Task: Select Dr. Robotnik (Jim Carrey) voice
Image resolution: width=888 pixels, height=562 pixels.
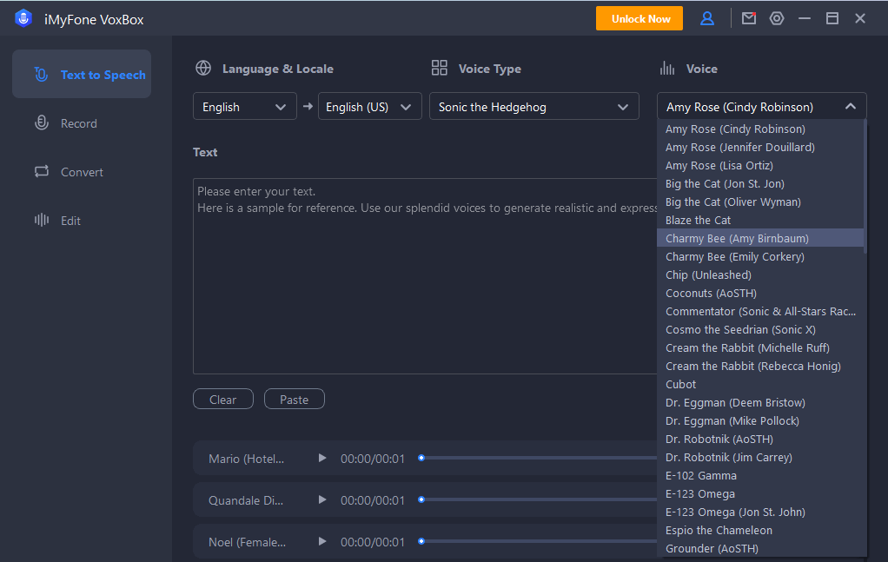Action: point(760,457)
